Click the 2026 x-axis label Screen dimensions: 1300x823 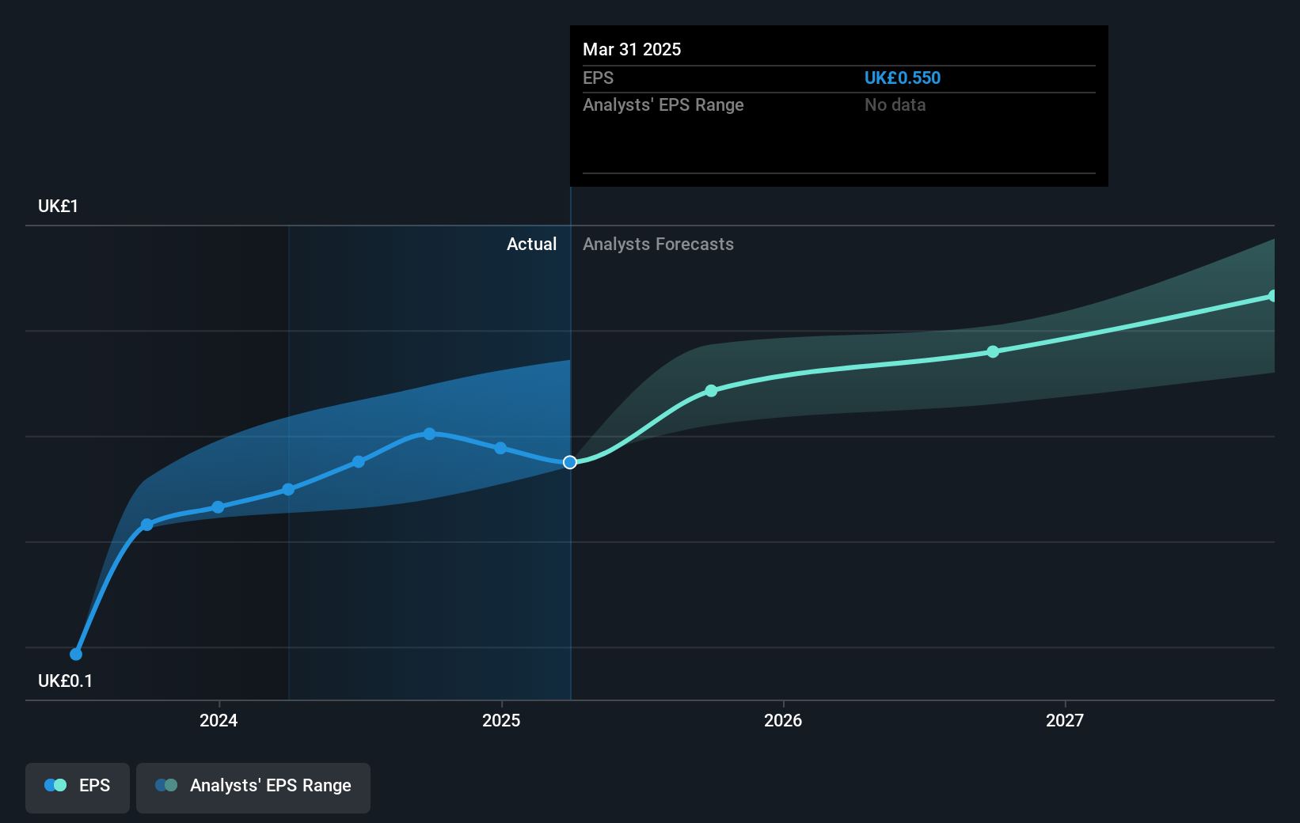click(783, 720)
